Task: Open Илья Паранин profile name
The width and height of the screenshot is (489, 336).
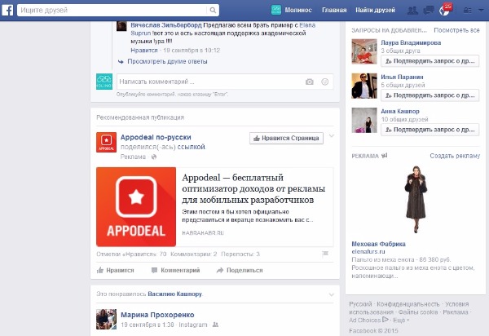Action: (402, 77)
